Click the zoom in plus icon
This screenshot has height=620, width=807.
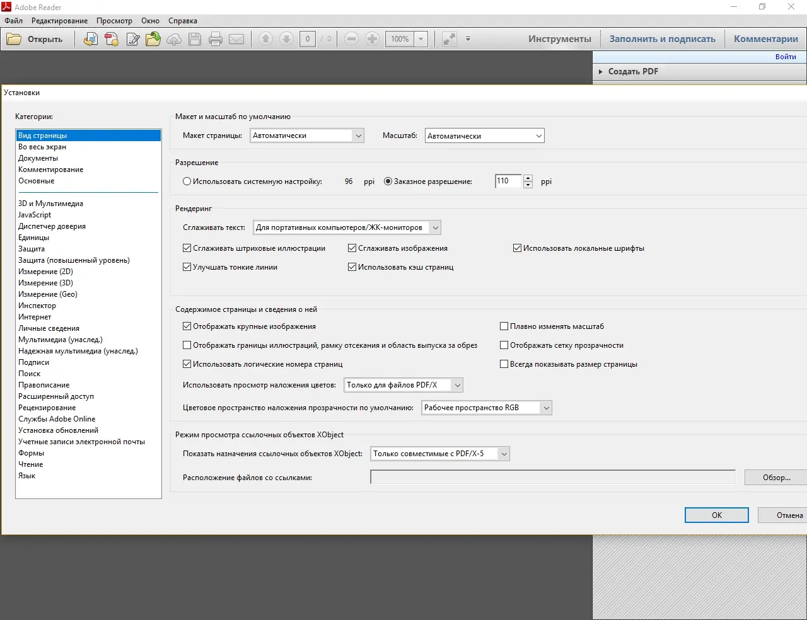click(373, 39)
